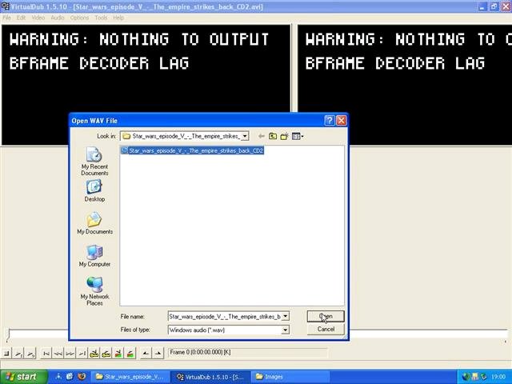Click the Frame 0 position readout field
Viewport: 512px width, 384px height.
(247, 352)
